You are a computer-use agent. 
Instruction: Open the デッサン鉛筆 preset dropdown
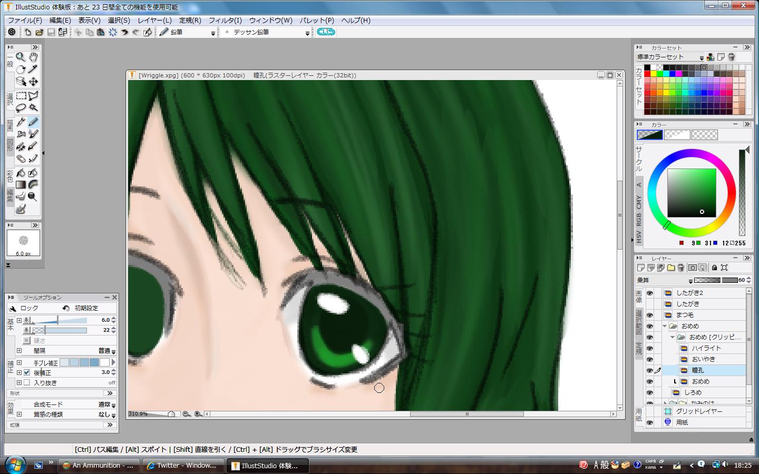pyautogui.click(x=266, y=32)
